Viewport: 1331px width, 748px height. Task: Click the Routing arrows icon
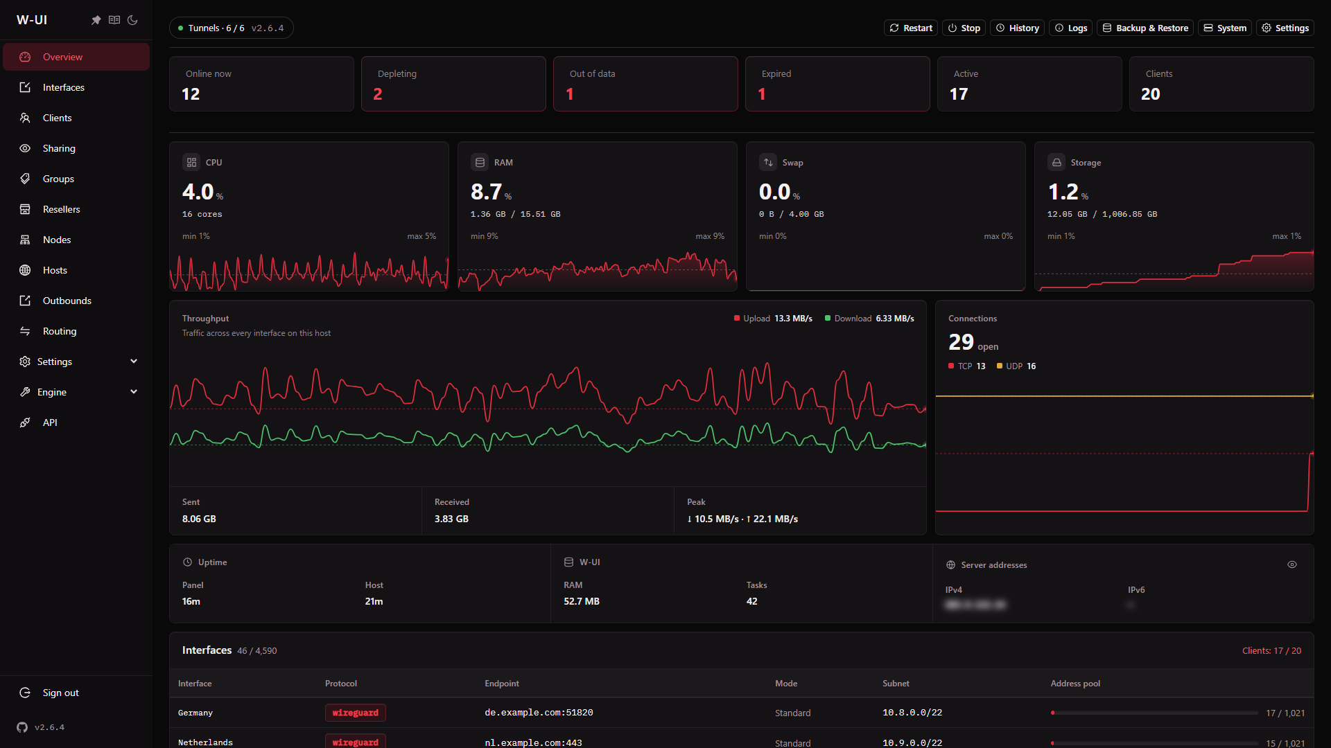[x=25, y=331]
